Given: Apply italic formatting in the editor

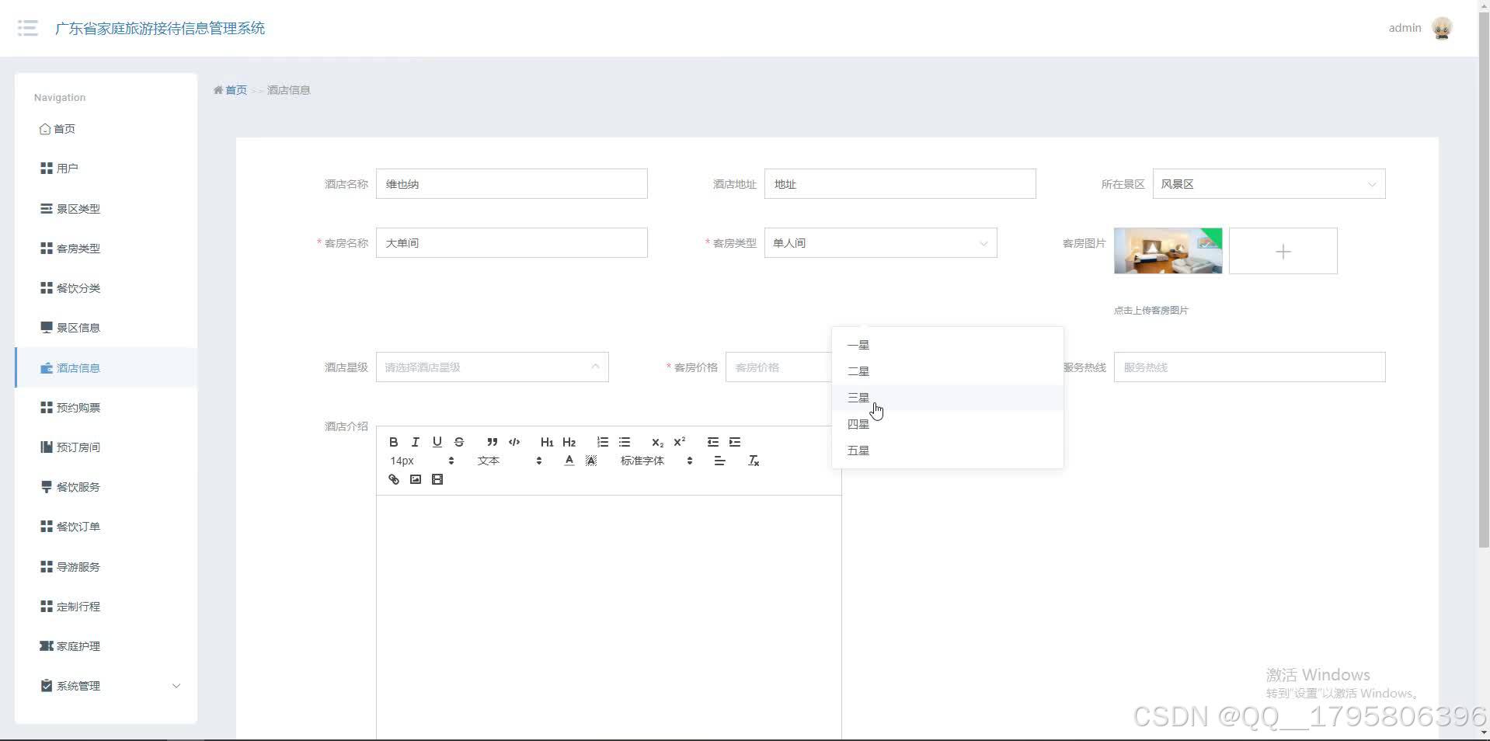Looking at the screenshot, I should [x=416, y=442].
